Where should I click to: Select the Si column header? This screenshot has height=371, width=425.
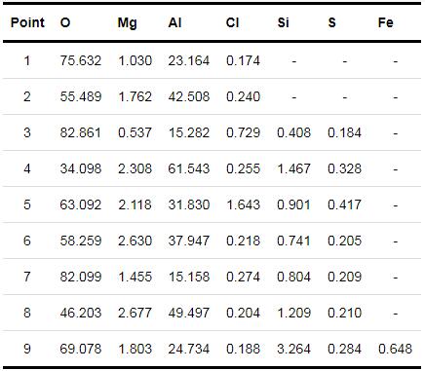coord(283,22)
